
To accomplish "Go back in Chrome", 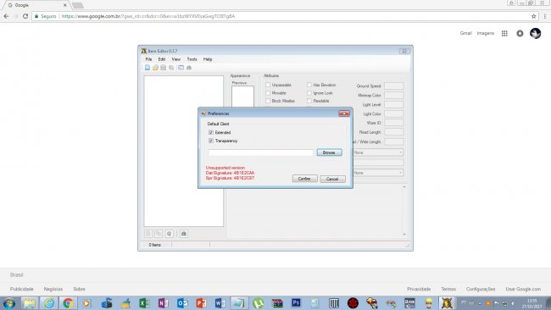I will click(6, 16).
